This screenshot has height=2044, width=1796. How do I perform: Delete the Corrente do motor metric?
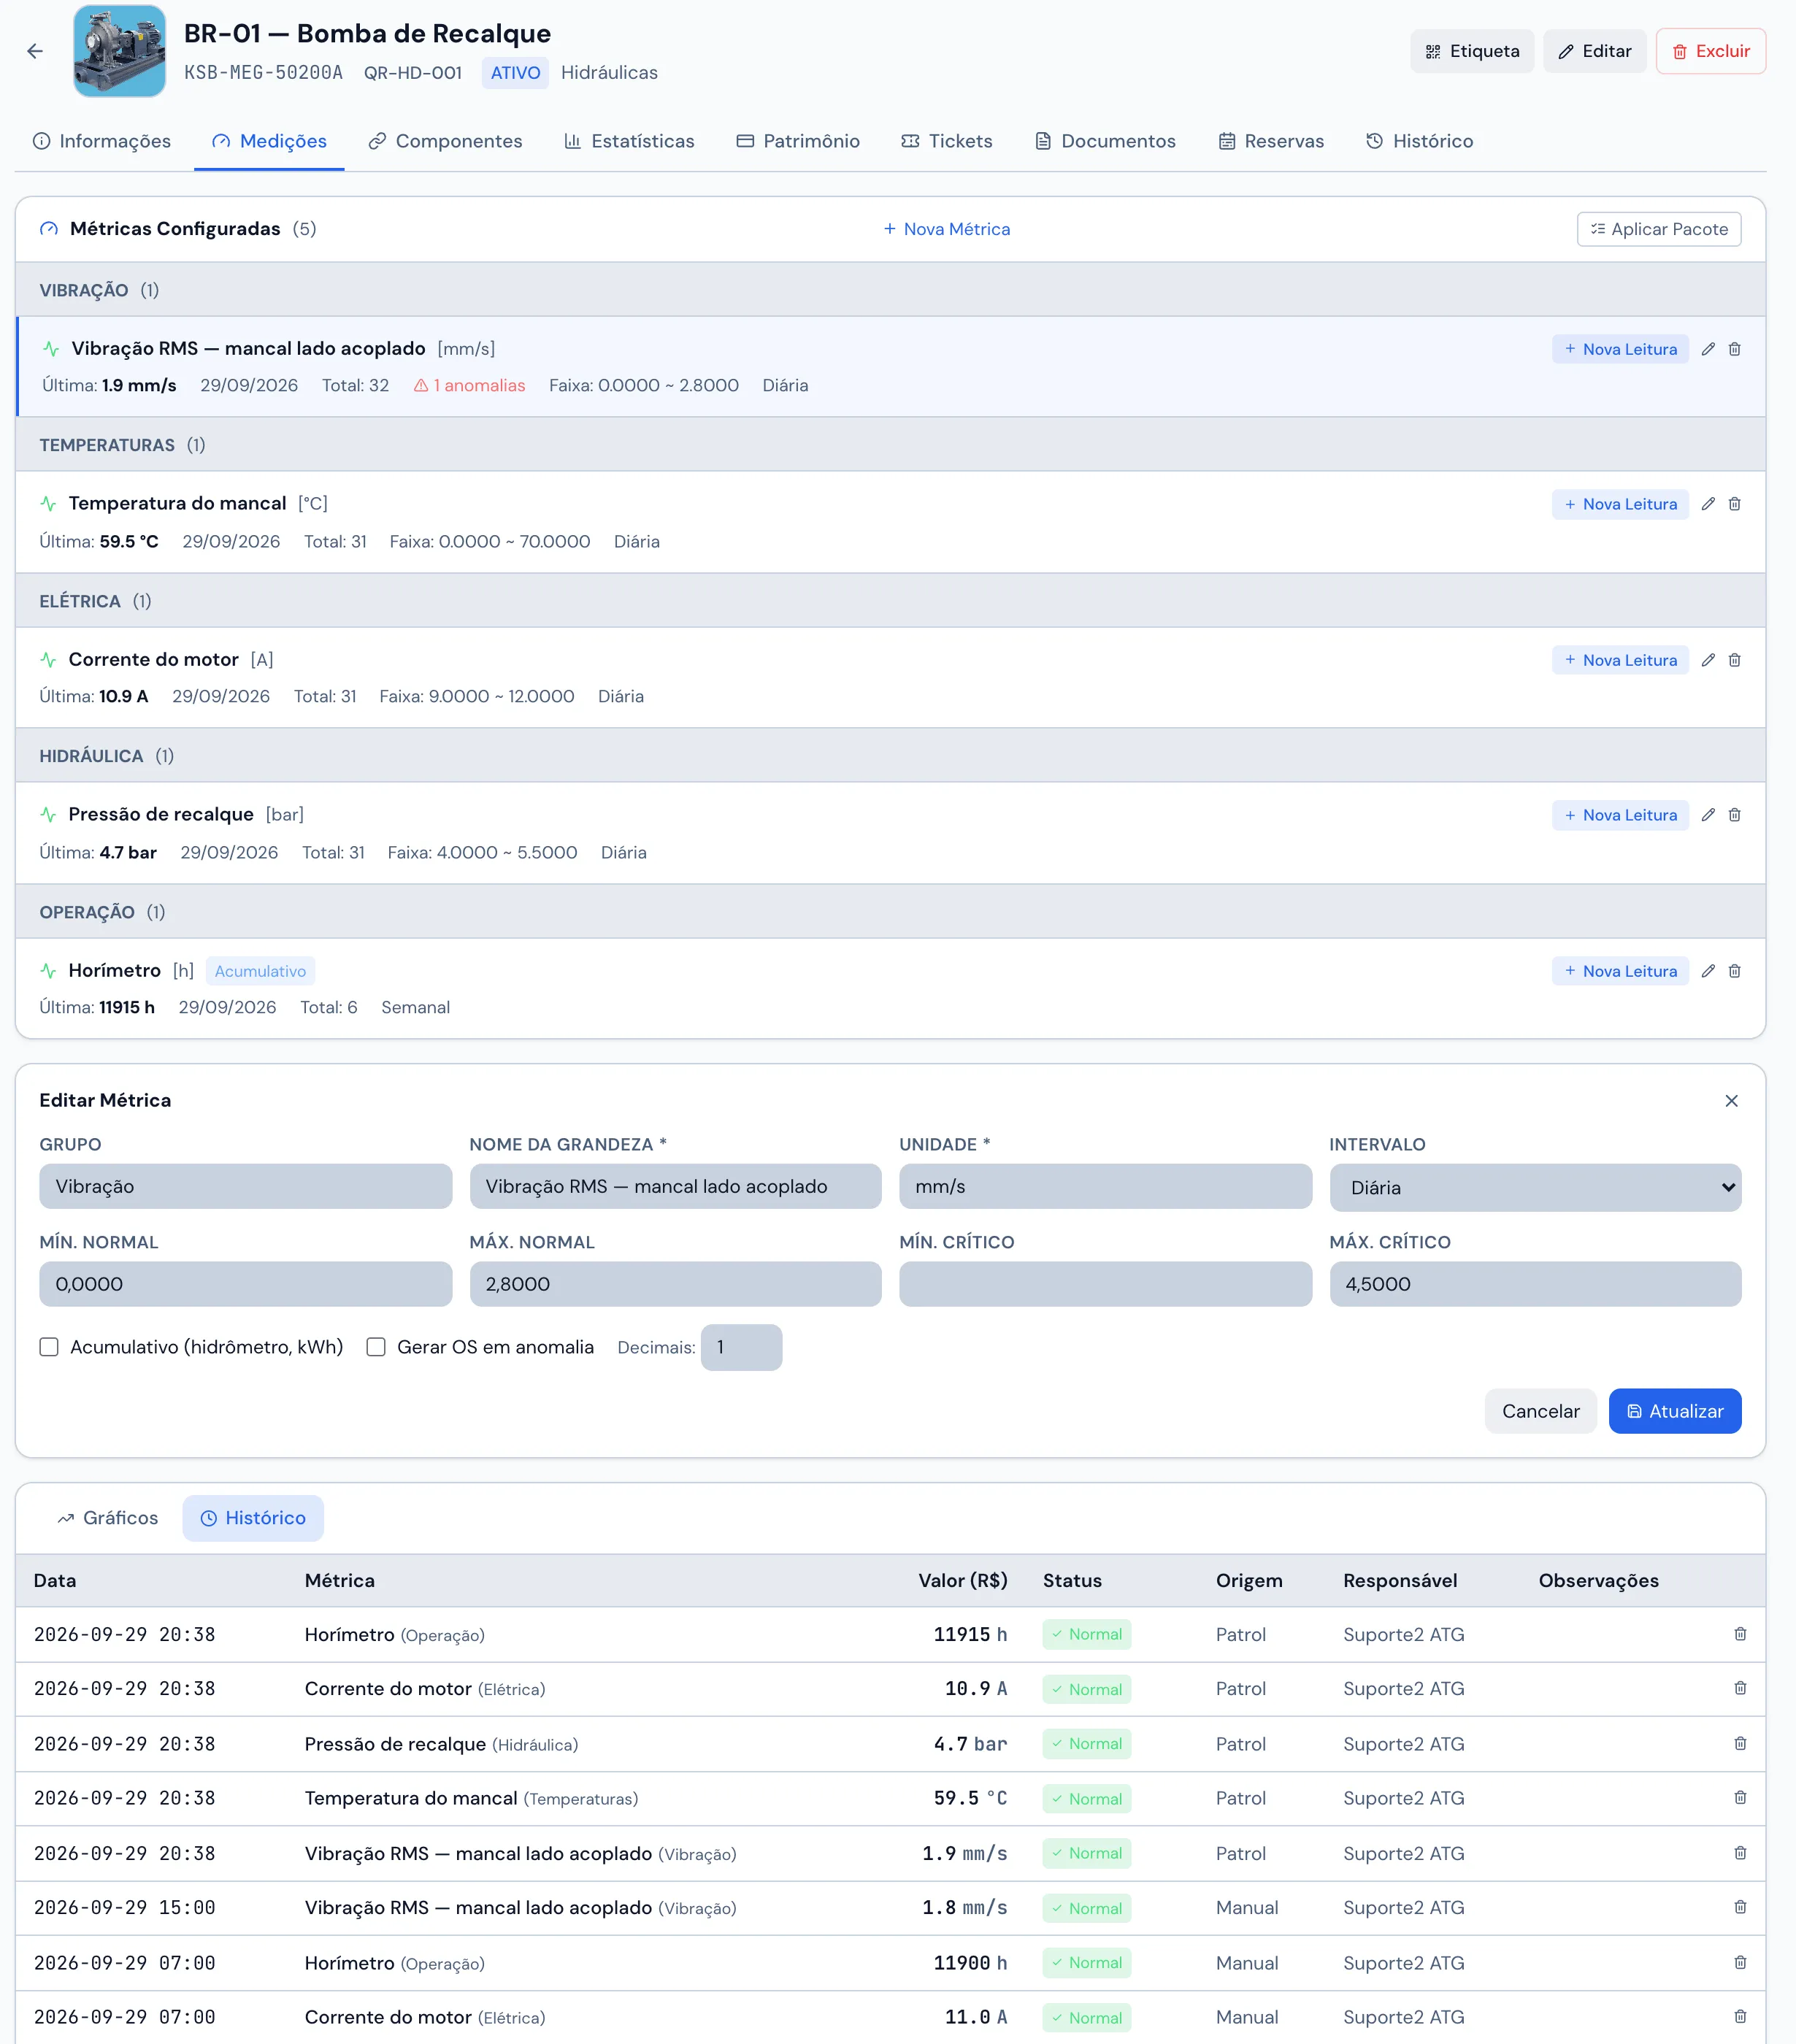coord(1735,660)
